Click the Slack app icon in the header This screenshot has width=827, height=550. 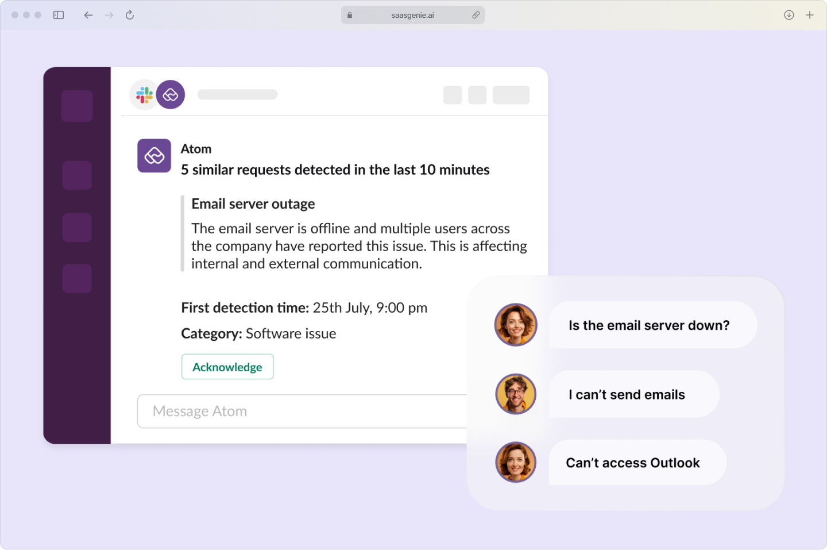144,94
